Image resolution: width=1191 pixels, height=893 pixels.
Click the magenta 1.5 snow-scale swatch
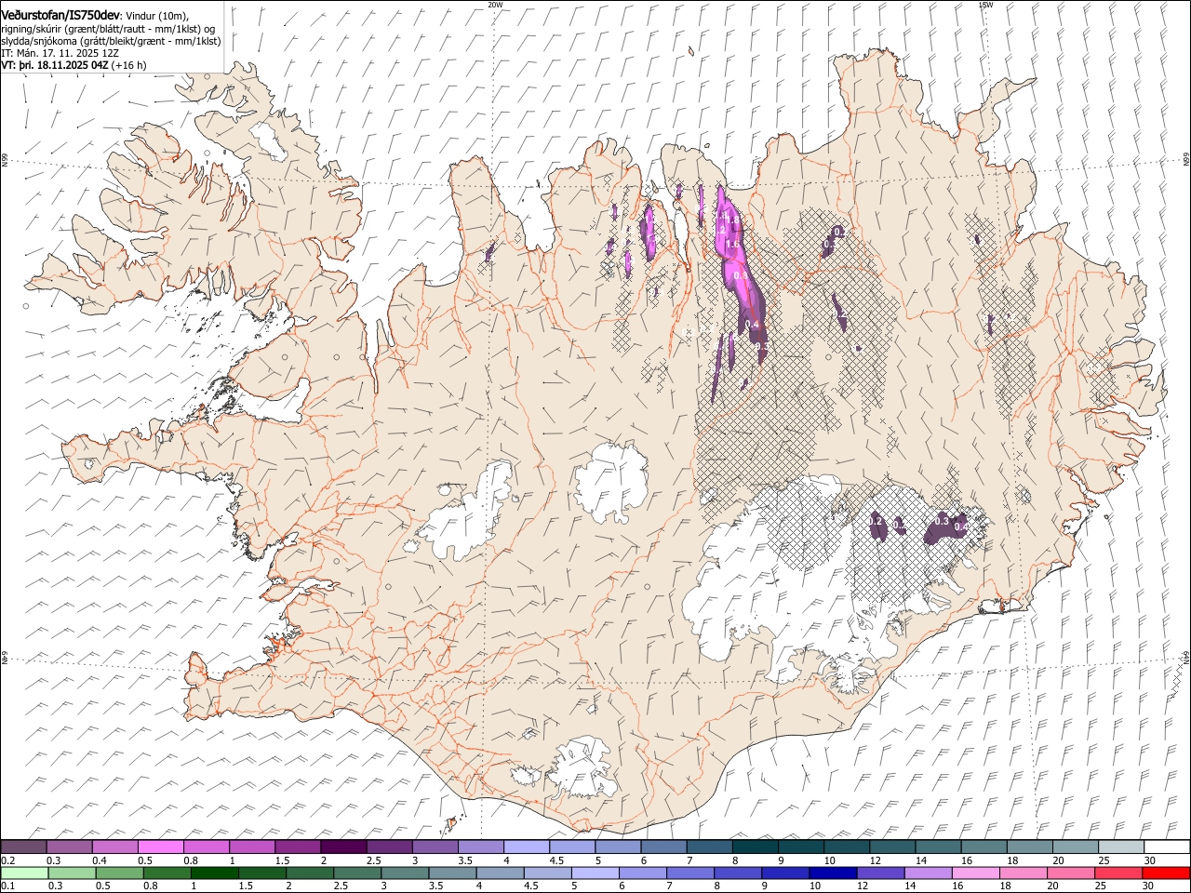298,847
